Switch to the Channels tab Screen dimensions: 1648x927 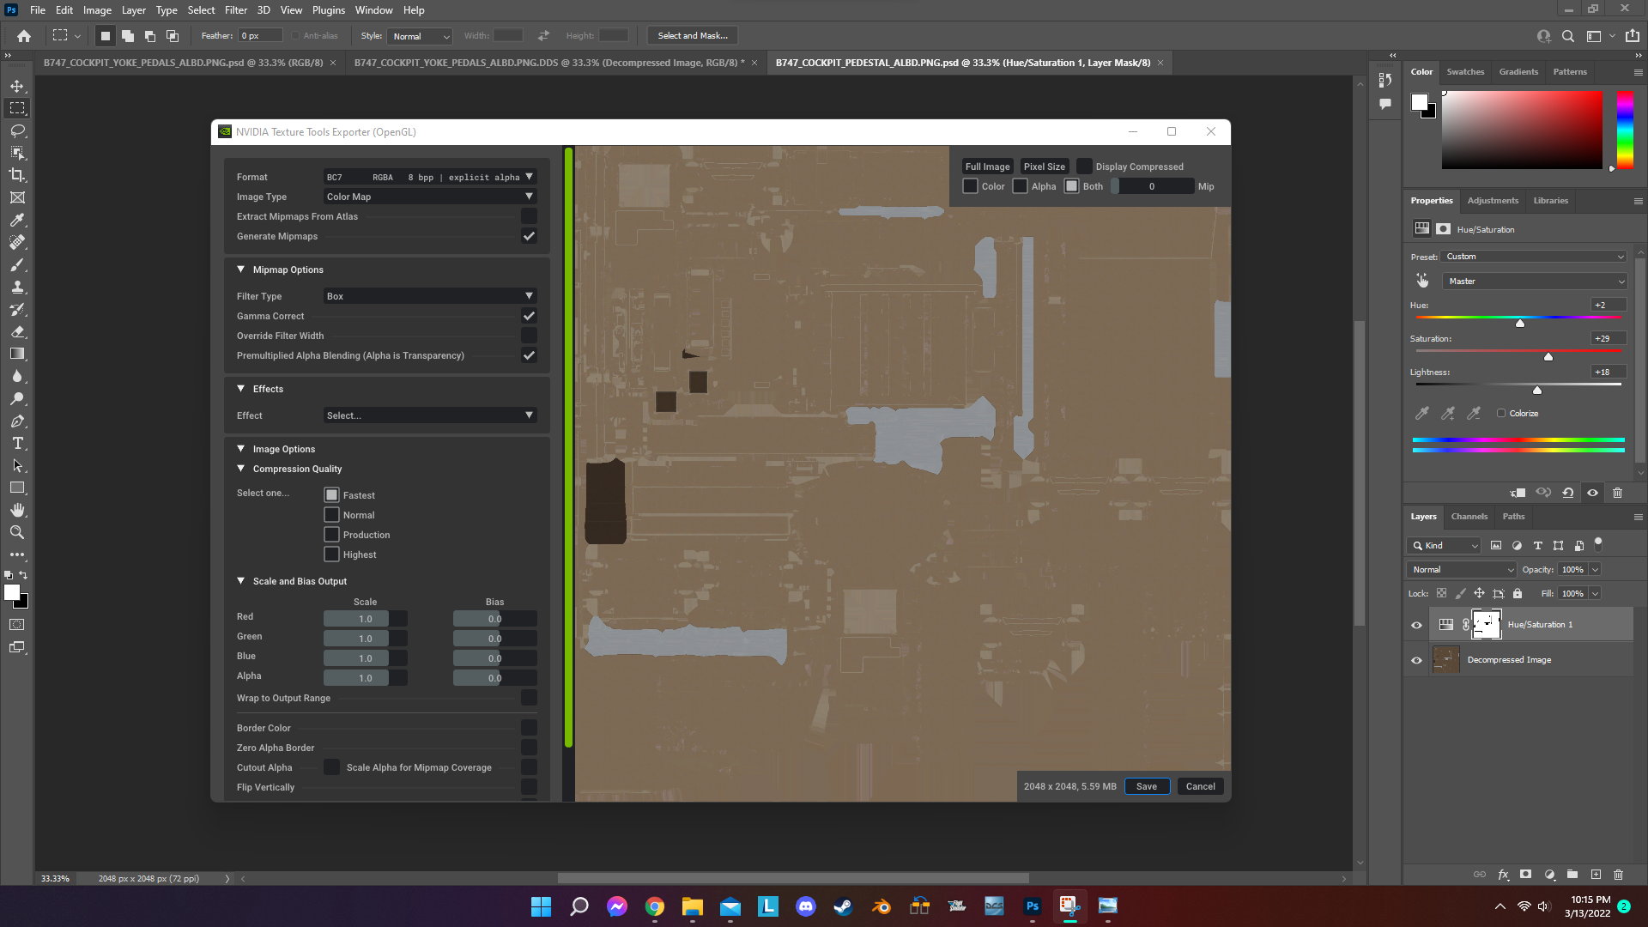1469,517
